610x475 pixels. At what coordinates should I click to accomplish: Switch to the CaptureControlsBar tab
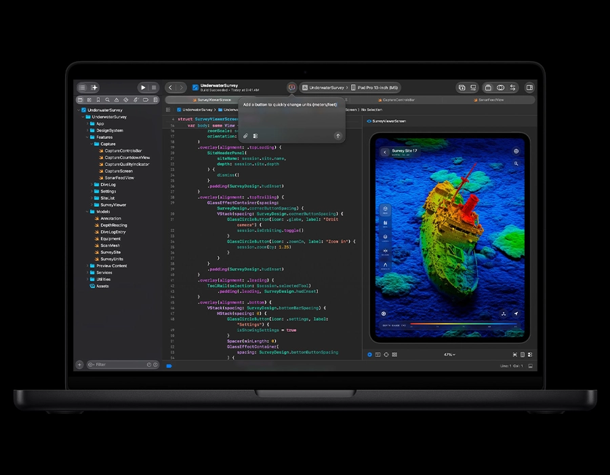(x=396, y=100)
